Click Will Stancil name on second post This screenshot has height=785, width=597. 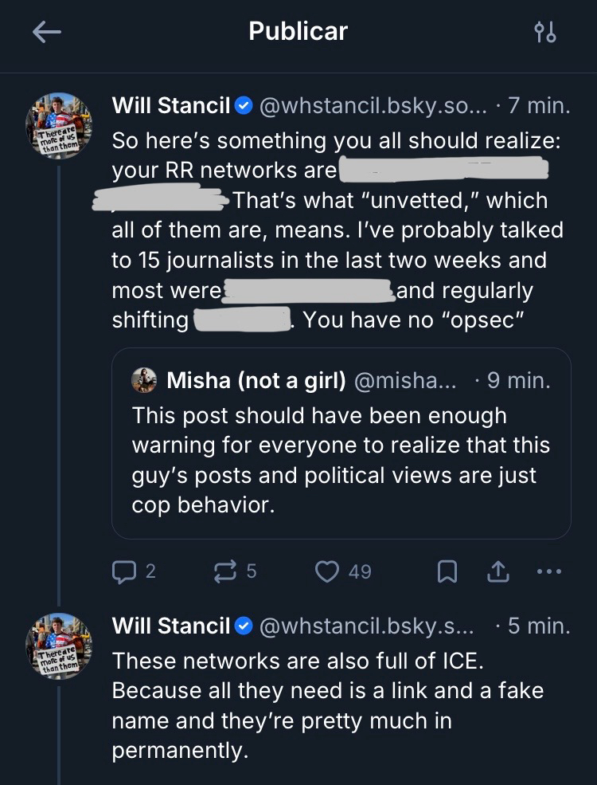171,626
